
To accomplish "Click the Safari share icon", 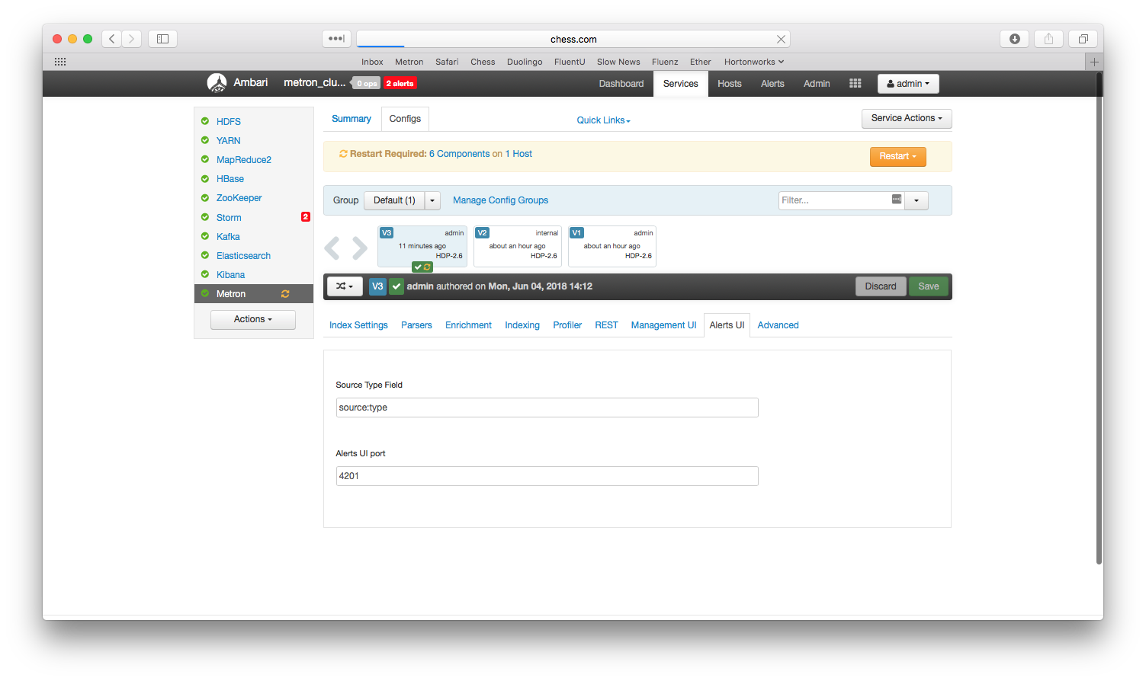I will 1049,39.
